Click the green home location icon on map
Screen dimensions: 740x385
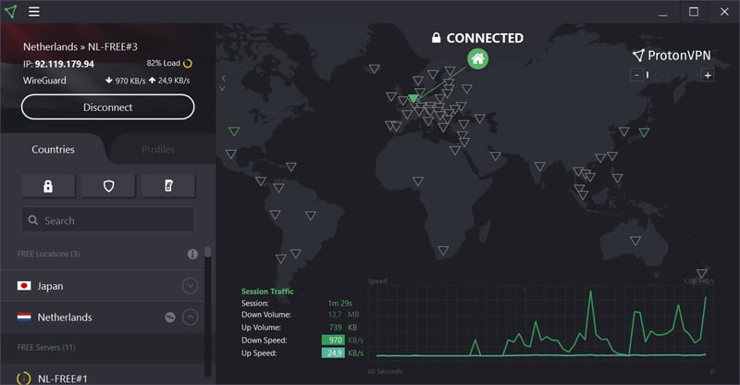tap(477, 59)
